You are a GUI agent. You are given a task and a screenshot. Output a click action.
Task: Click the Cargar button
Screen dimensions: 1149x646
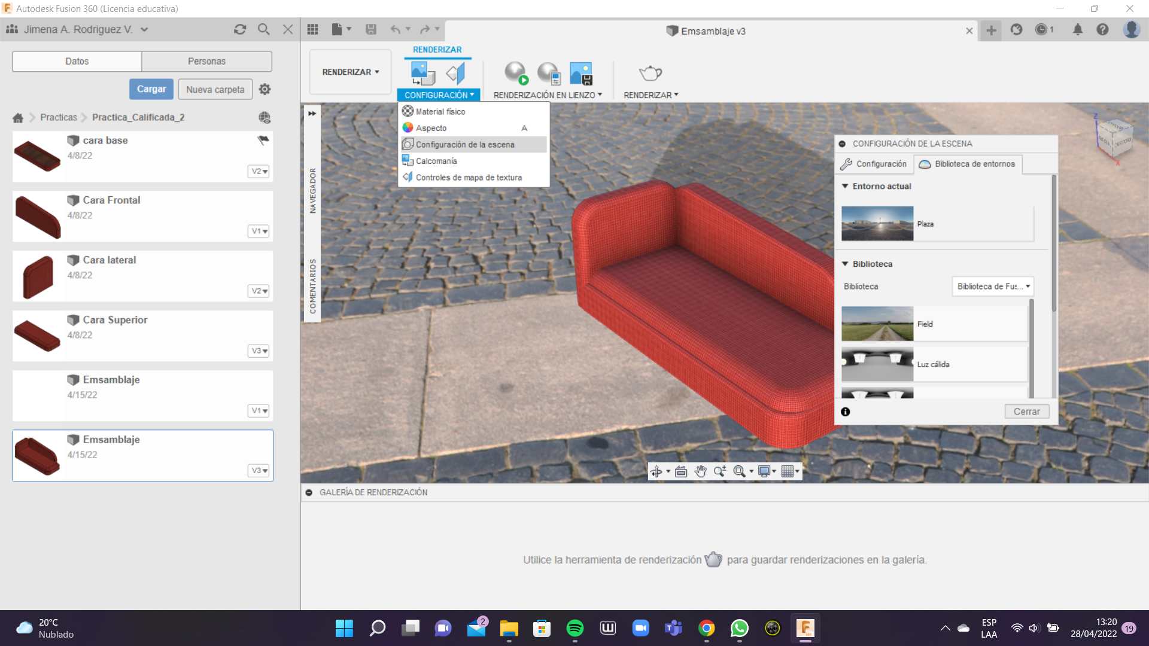tap(151, 89)
